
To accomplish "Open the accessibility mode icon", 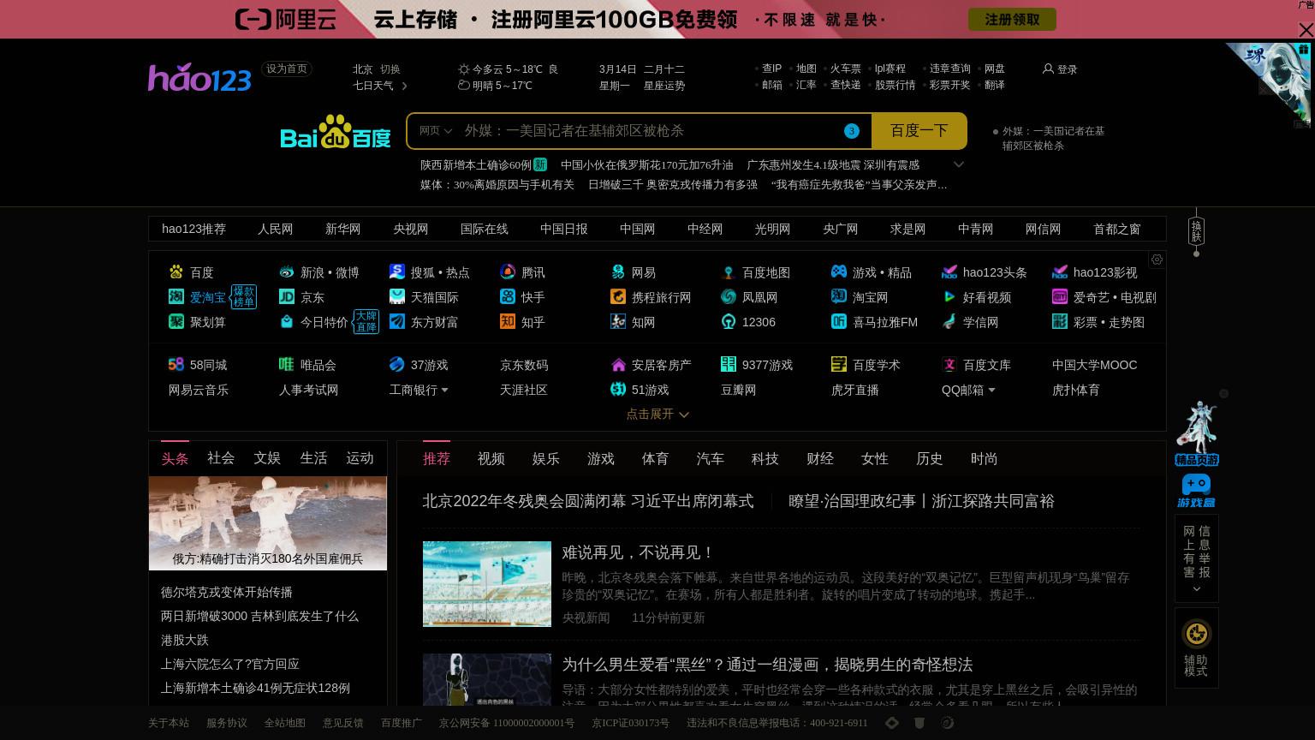I will [1196, 634].
